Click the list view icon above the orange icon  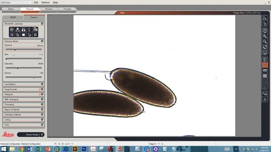(x=265, y=60)
